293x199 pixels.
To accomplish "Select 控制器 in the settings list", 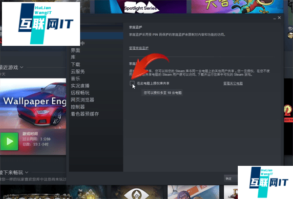I will point(78,107).
